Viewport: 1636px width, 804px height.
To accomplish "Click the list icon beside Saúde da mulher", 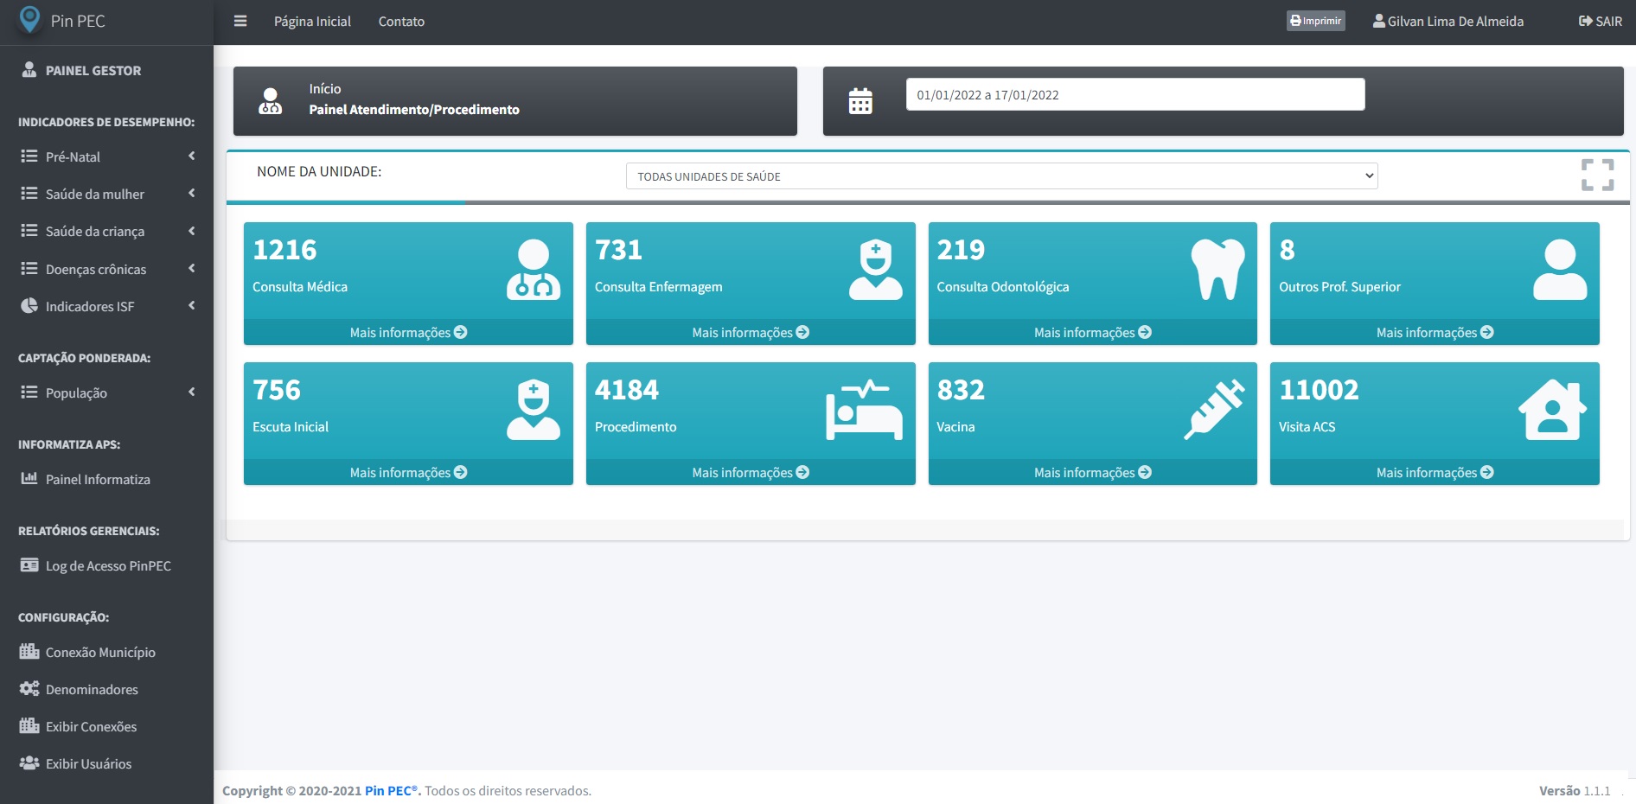I will [29, 194].
